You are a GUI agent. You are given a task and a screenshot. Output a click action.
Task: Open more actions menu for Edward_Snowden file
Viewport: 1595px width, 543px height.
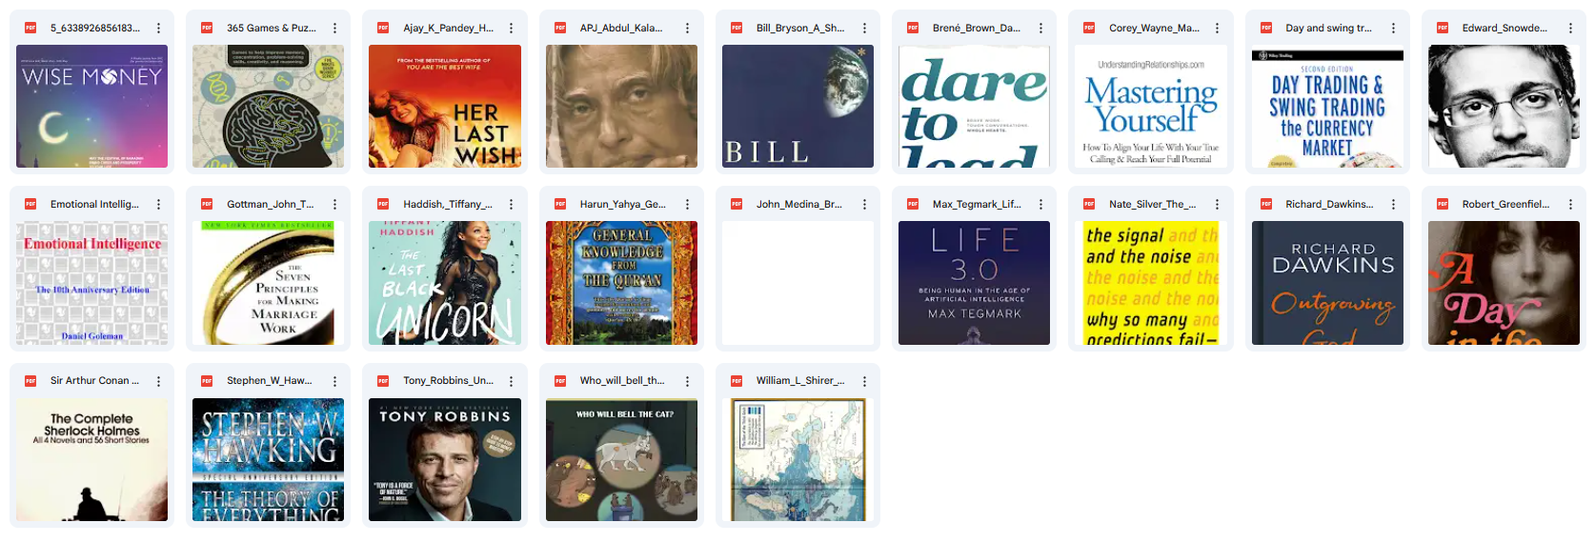[x=1570, y=29]
